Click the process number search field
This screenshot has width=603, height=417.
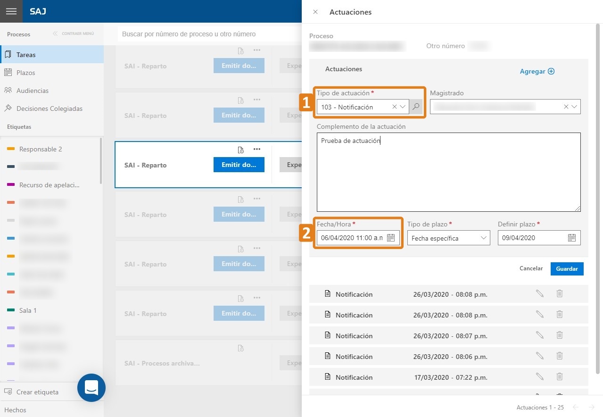tap(209, 34)
